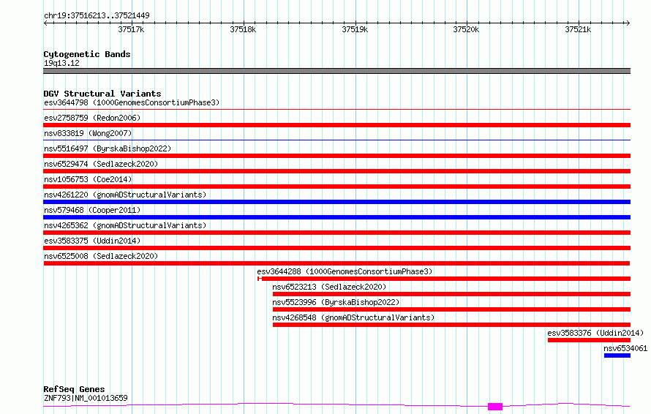
Task: Click the red bar under esv3644288
Action: (x=444, y=279)
